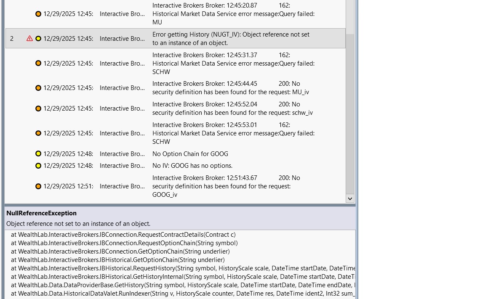Click stack line 'HistoricalDataValet.RunIndexer'

click(183, 294)
